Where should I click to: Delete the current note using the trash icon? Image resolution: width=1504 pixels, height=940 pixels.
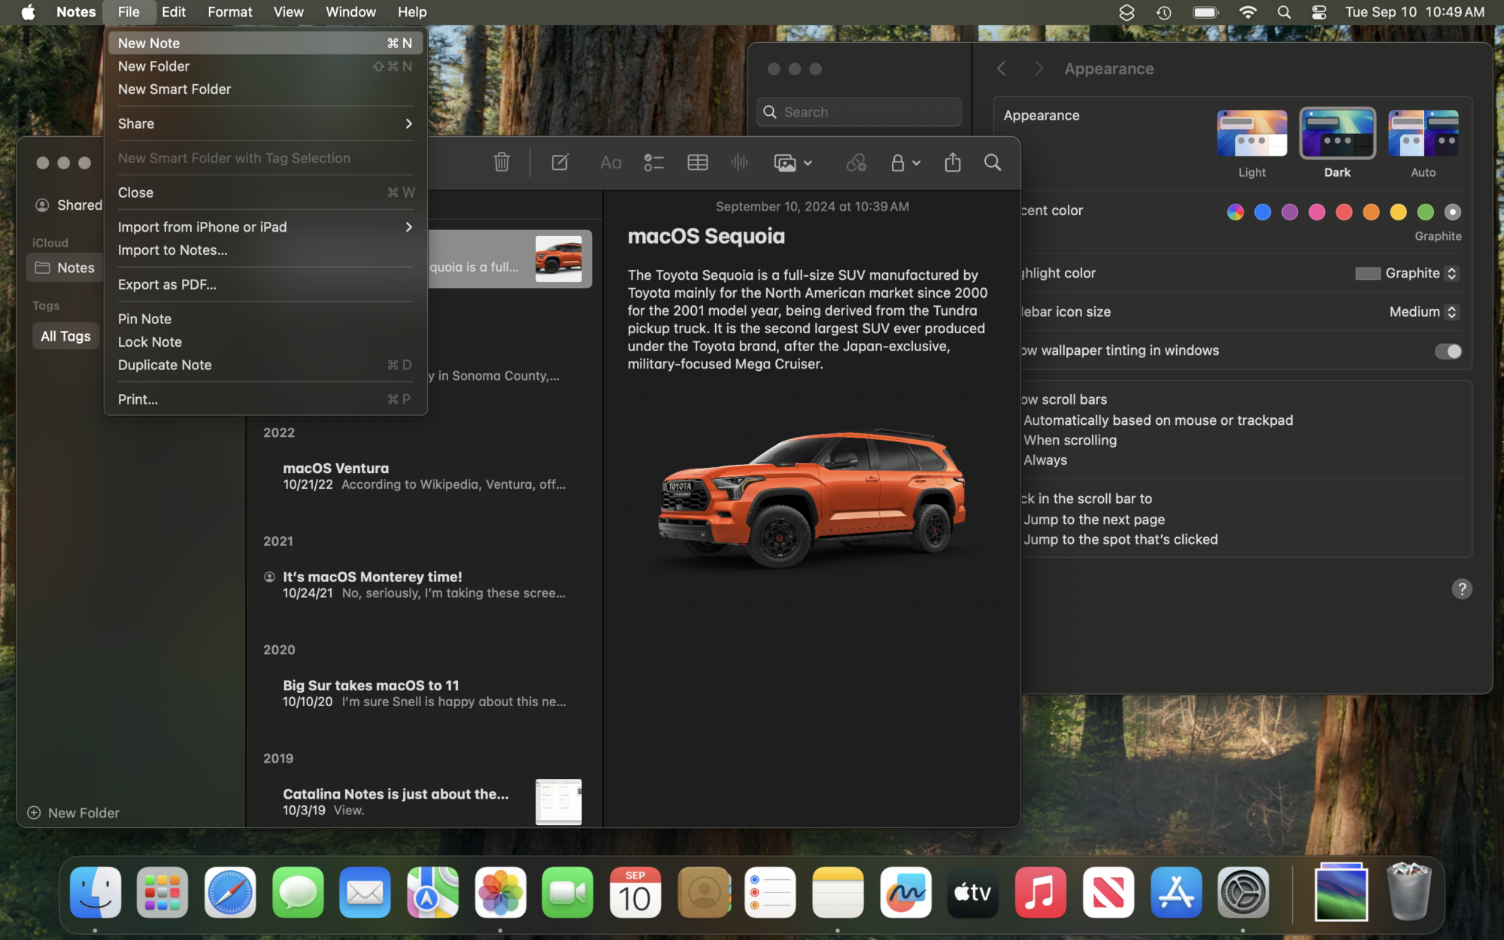[x=502, y=162]
